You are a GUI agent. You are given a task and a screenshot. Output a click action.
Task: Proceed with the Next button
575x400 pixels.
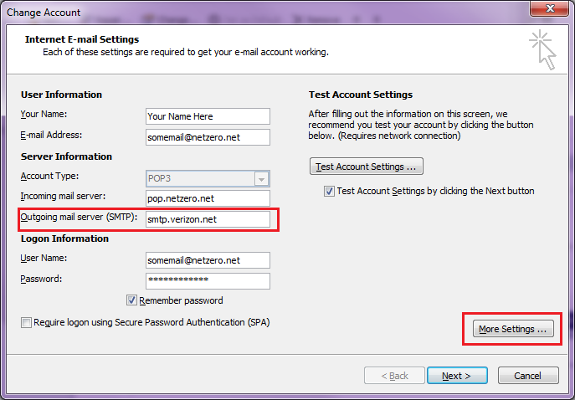462,376
